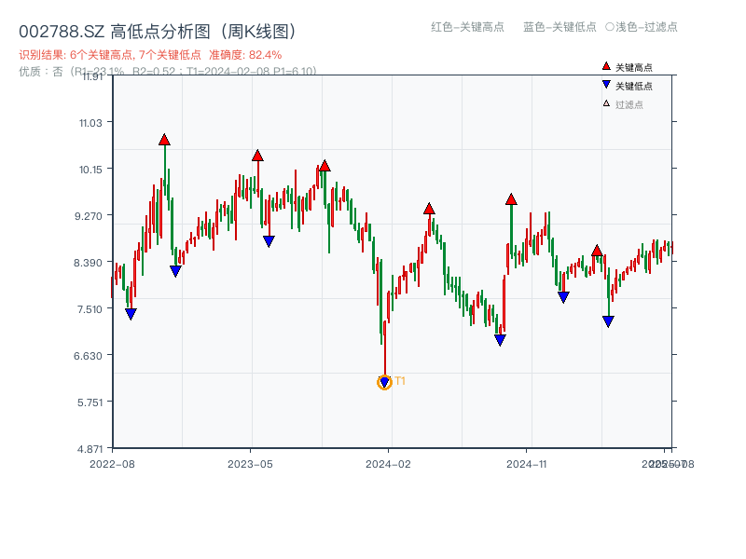This screenshot has width=746, height=559.
Task: Click the red 识别结果 summary line
Action: tap(150, 55)
